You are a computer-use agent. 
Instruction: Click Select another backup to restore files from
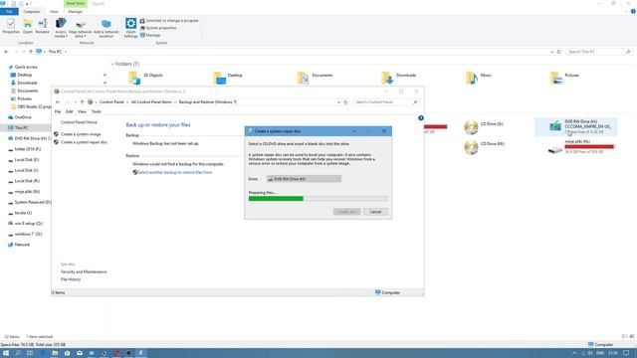(x=175, y=172)
